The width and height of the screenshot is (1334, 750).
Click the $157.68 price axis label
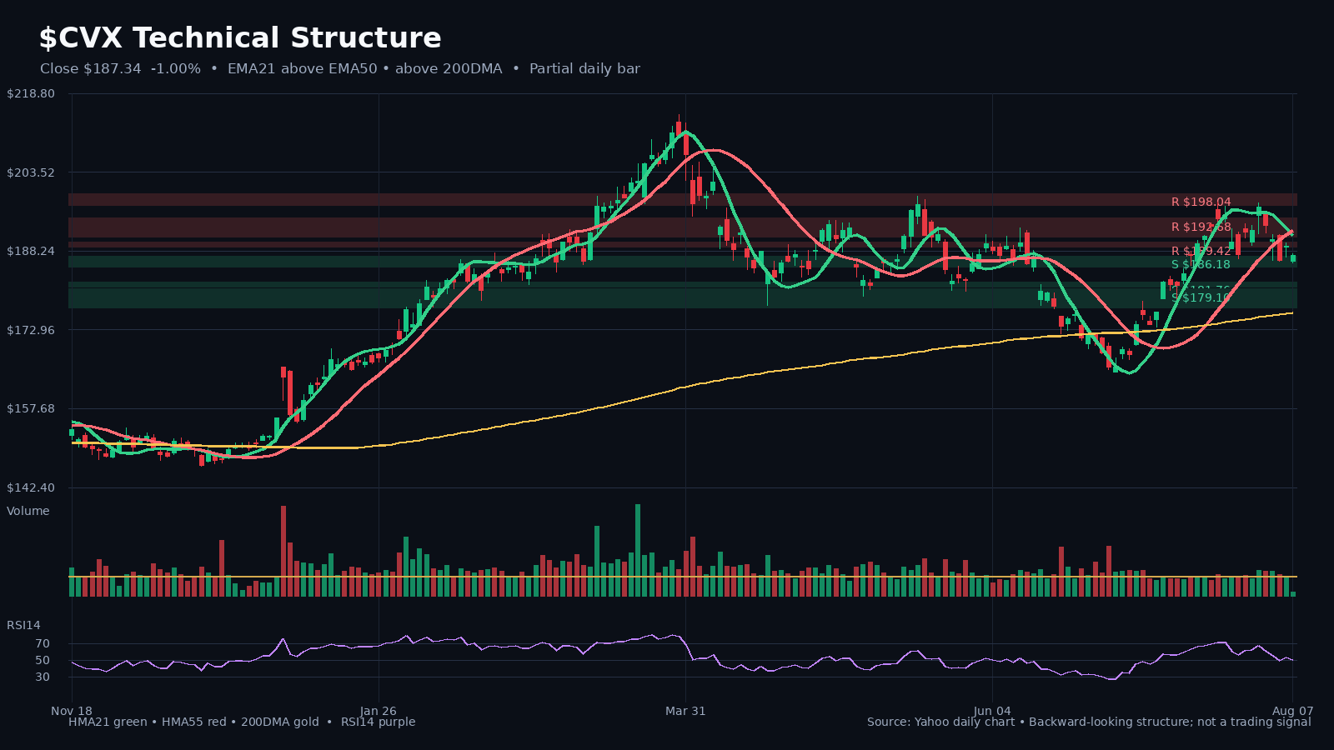[31, 408]
